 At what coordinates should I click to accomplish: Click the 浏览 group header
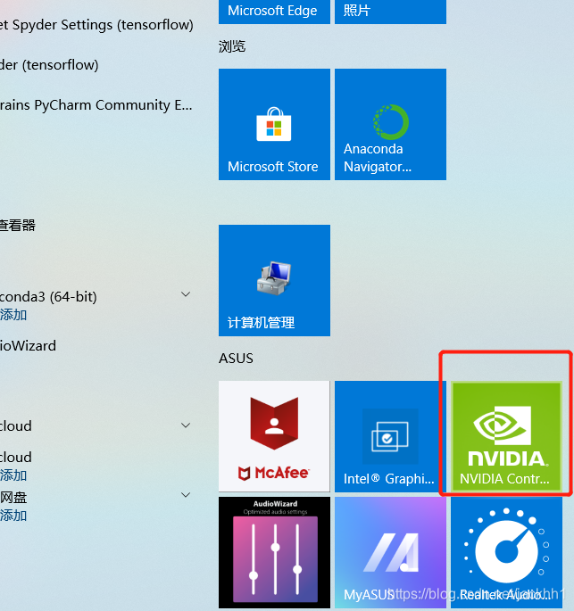tap(232, 46)
